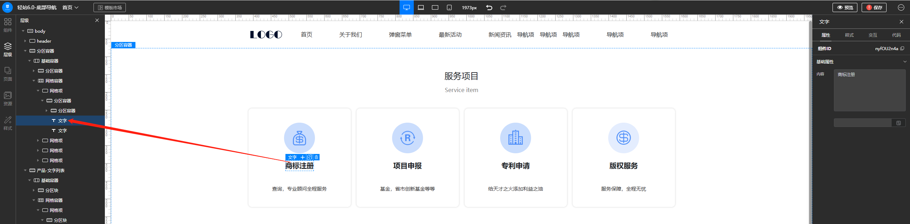Click the 最新活动 navigation link
Screen dimensions: 910x224
(x=450, y=35)
